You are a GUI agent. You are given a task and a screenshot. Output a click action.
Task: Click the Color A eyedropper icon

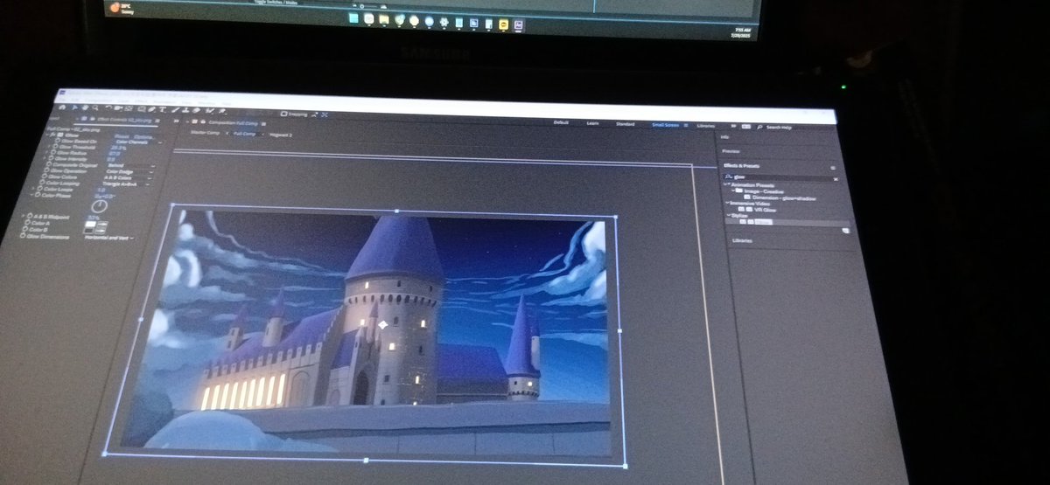(101, 224)
